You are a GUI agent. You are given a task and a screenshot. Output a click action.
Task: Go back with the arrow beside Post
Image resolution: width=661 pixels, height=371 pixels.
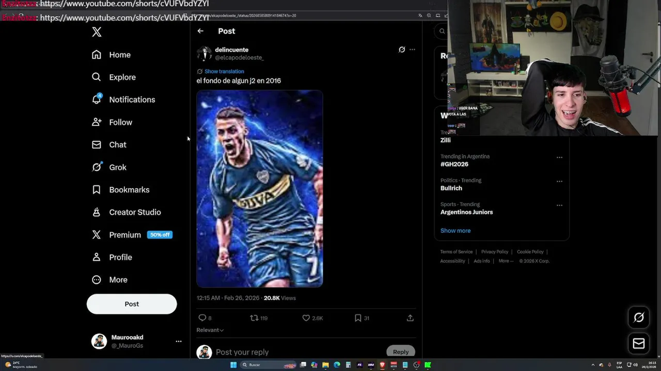point(200,31)
